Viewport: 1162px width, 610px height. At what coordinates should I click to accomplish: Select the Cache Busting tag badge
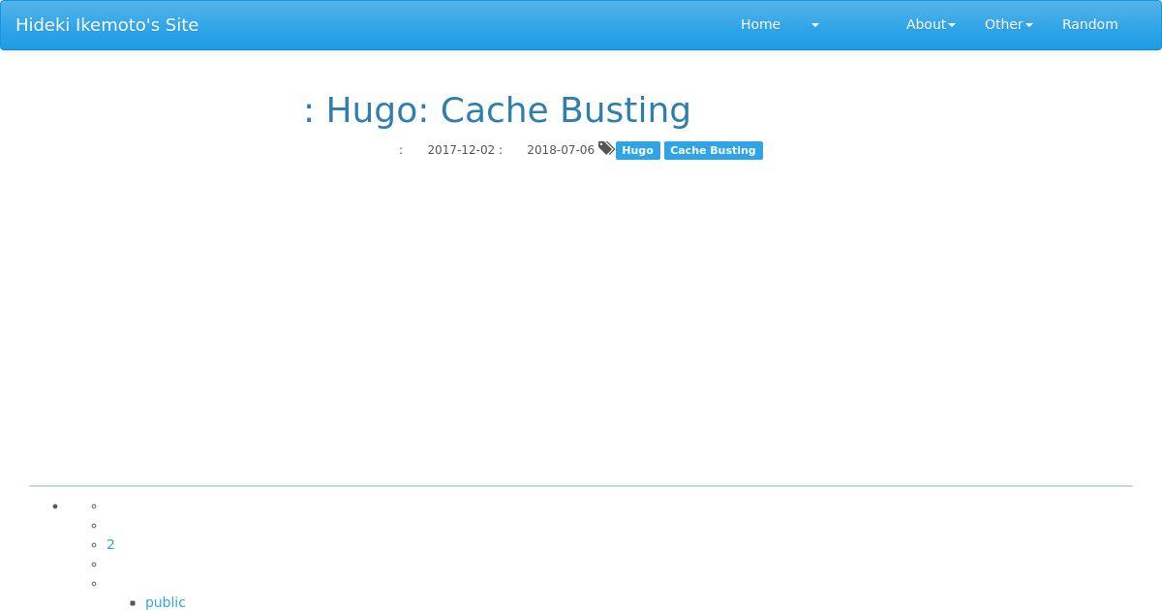(713, 150)
